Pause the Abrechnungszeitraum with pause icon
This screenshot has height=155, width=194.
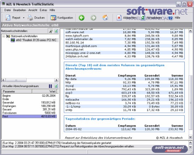[50, 86]
